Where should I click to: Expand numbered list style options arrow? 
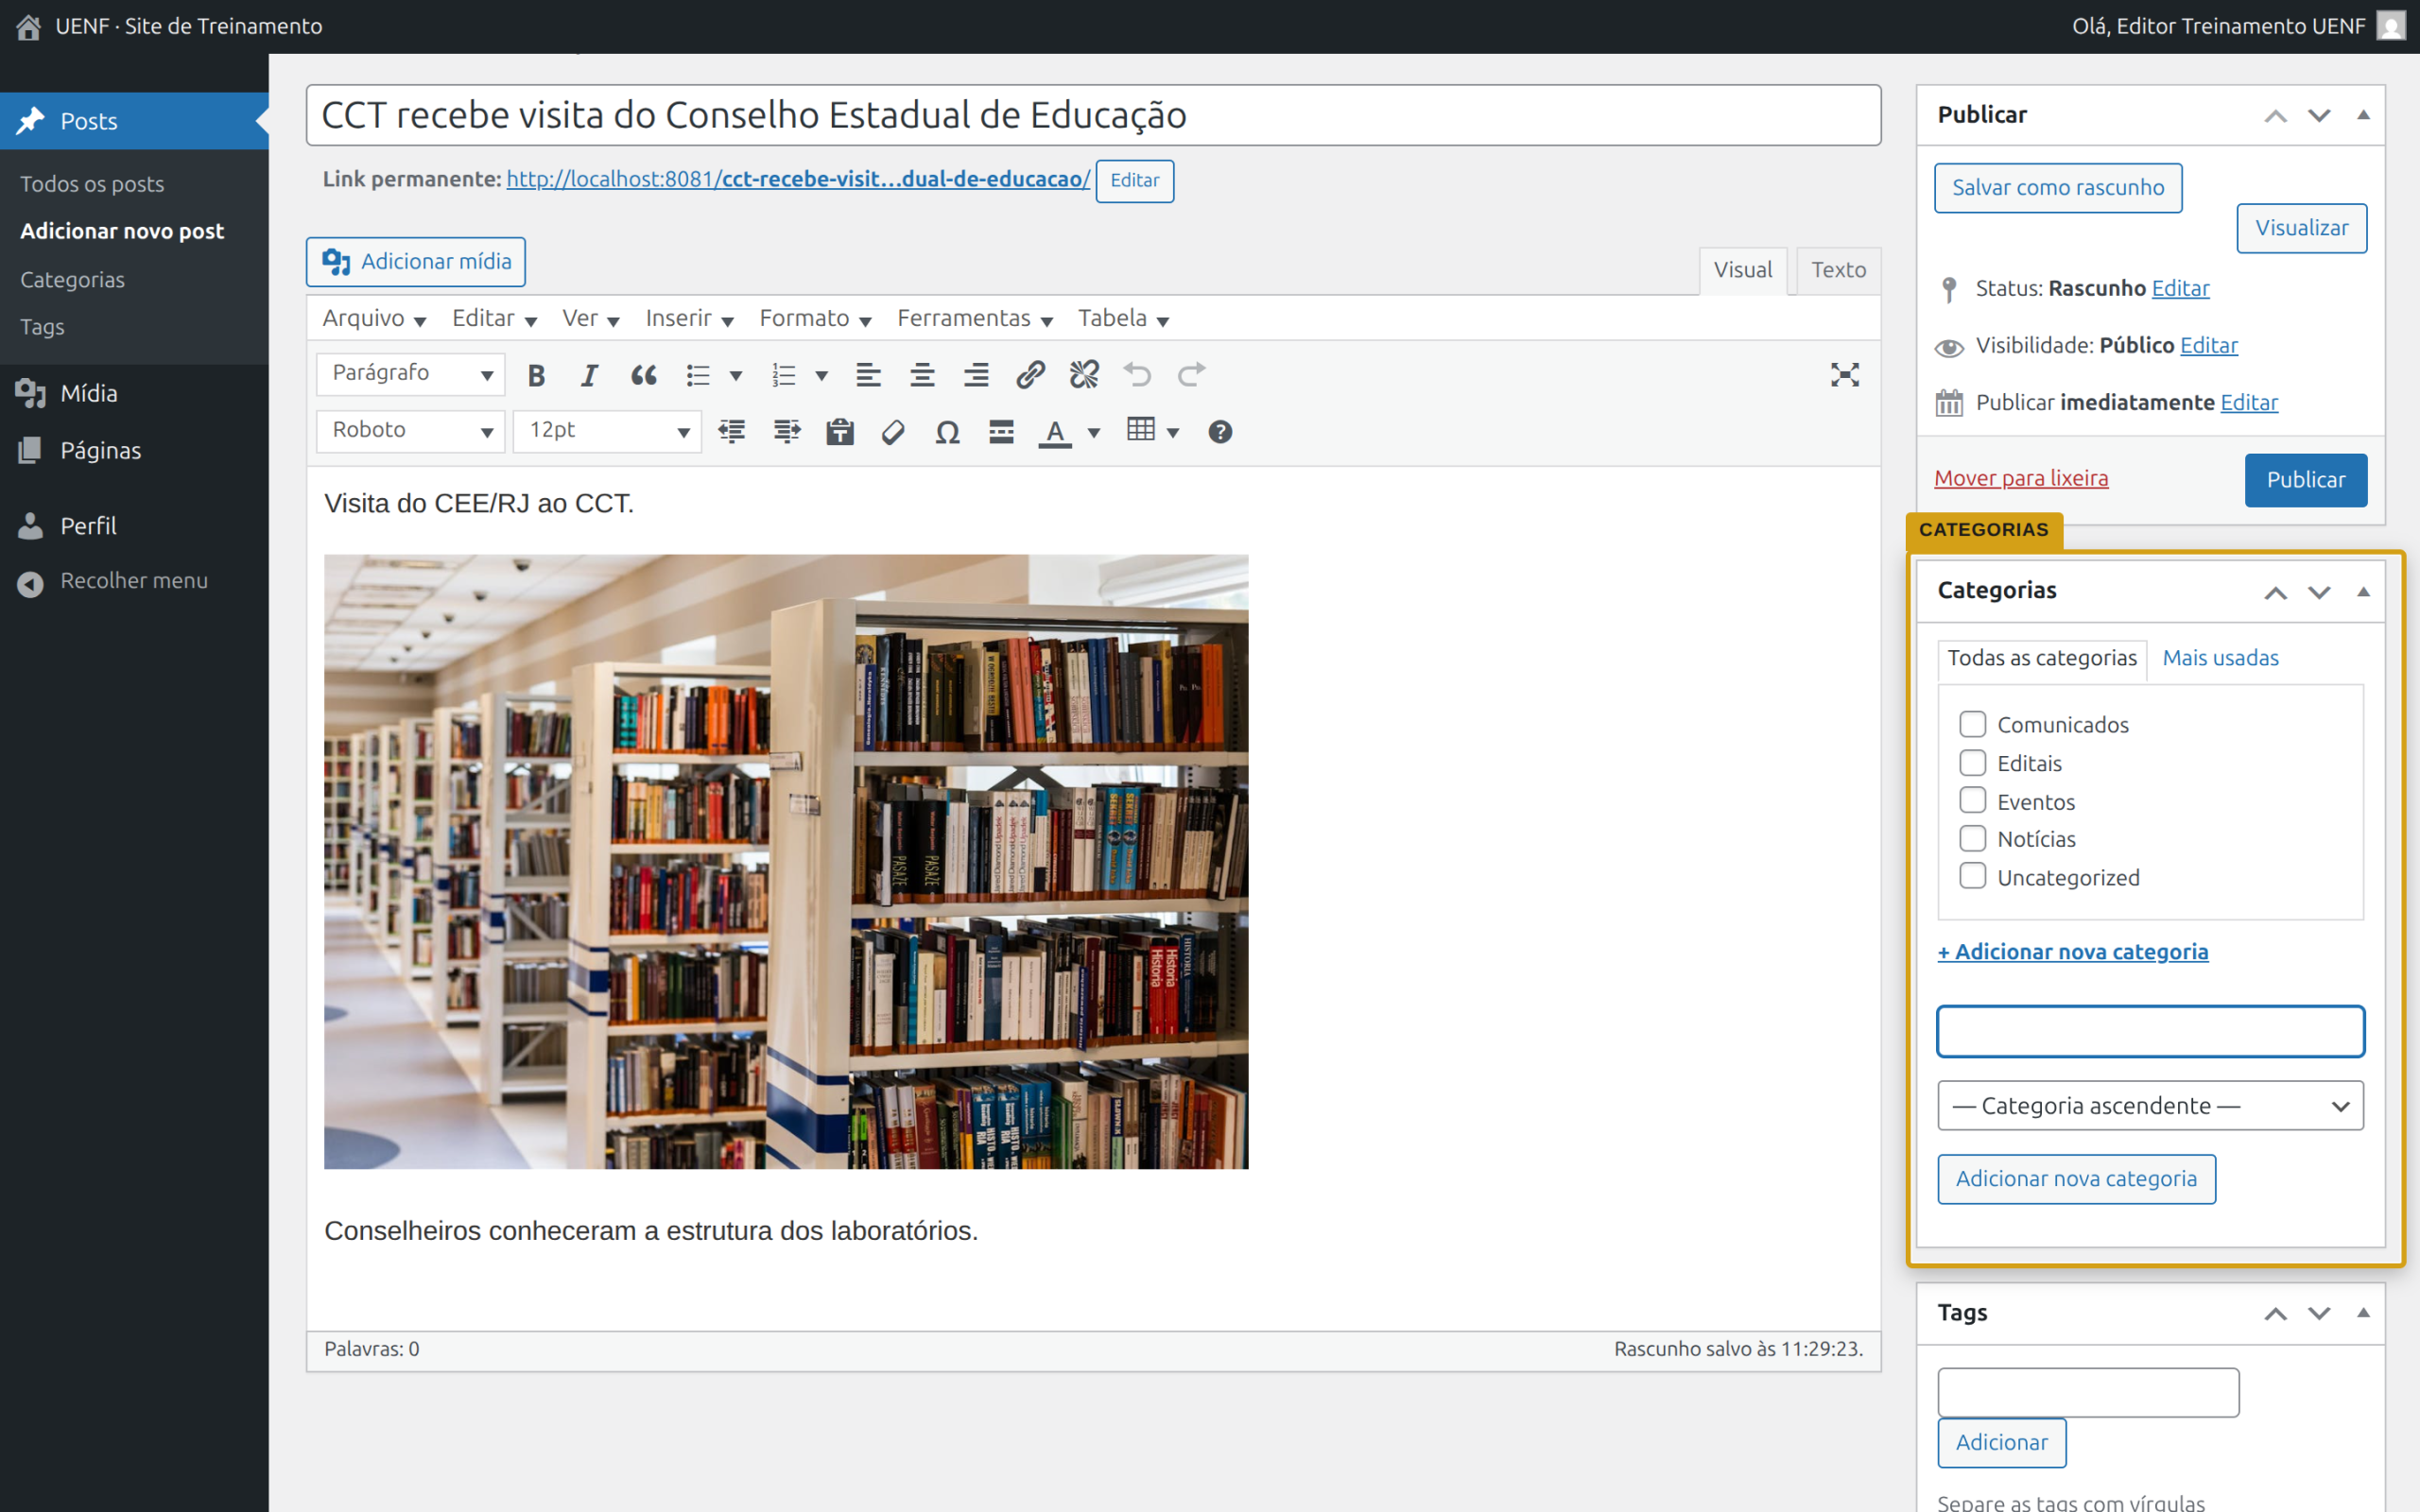click(821, 376)
